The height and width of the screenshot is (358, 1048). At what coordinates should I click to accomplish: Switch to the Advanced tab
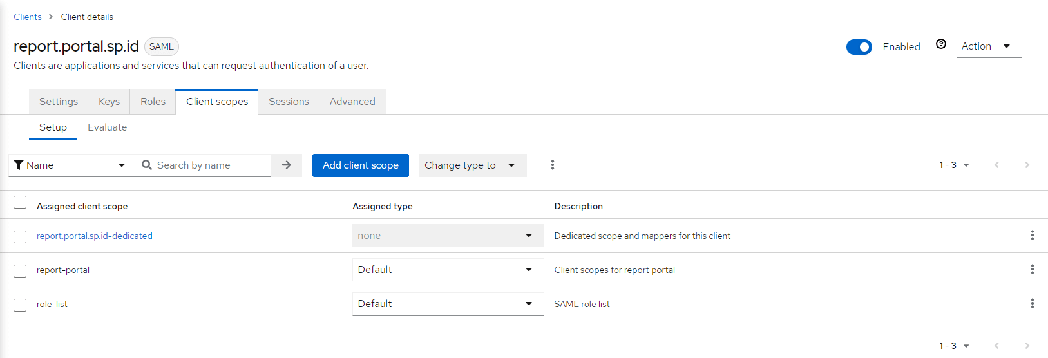pyautogui.click(x=352, y=102)
